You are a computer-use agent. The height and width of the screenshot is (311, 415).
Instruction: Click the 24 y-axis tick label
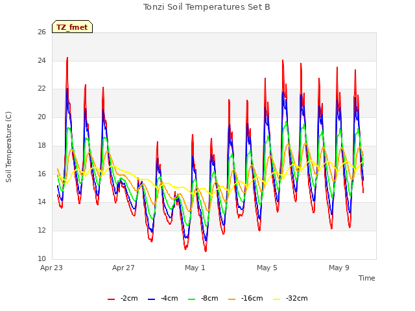coord(41,60)
